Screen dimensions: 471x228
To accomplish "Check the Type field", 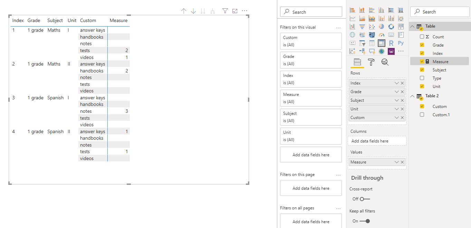I will (422, 78).
